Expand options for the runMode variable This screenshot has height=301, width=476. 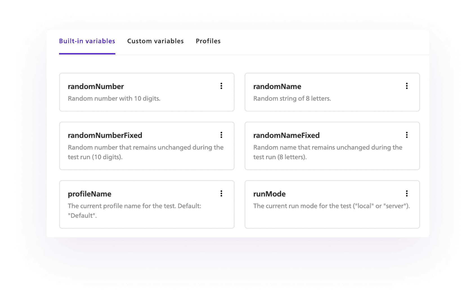pyautogui.click(x=407, y=193)
